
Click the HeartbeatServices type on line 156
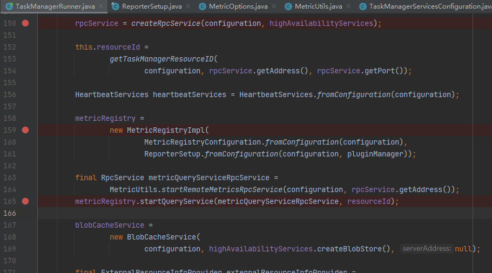112,94
